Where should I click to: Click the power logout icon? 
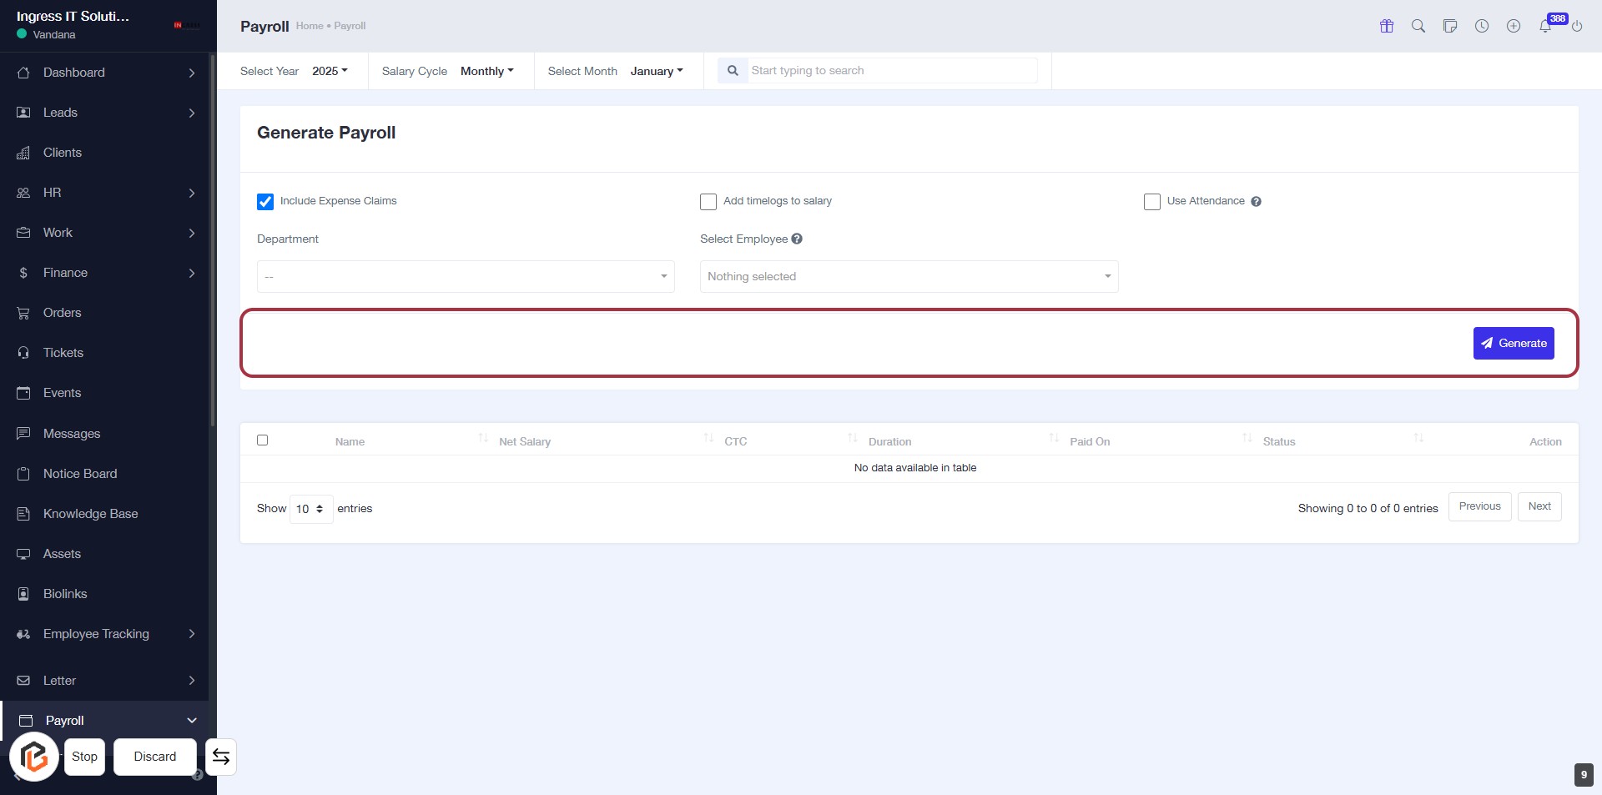1577,26
